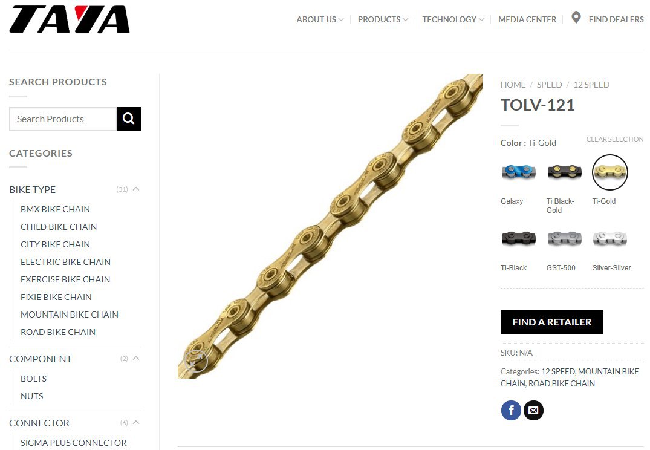Open the TAYA logo homepage
The image size is (650, 450).
coord(69,19)
